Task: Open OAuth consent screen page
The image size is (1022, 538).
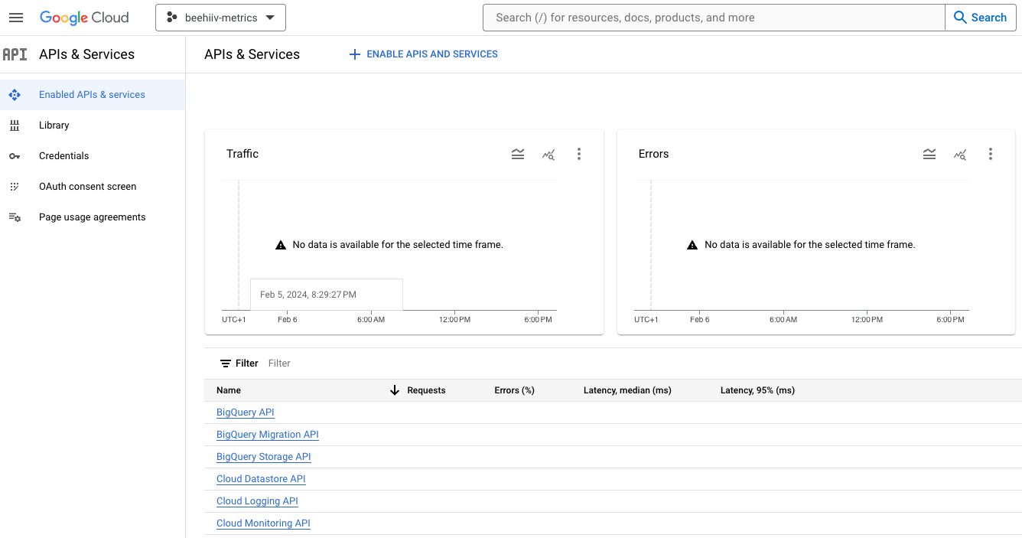Action: [93, 187]
